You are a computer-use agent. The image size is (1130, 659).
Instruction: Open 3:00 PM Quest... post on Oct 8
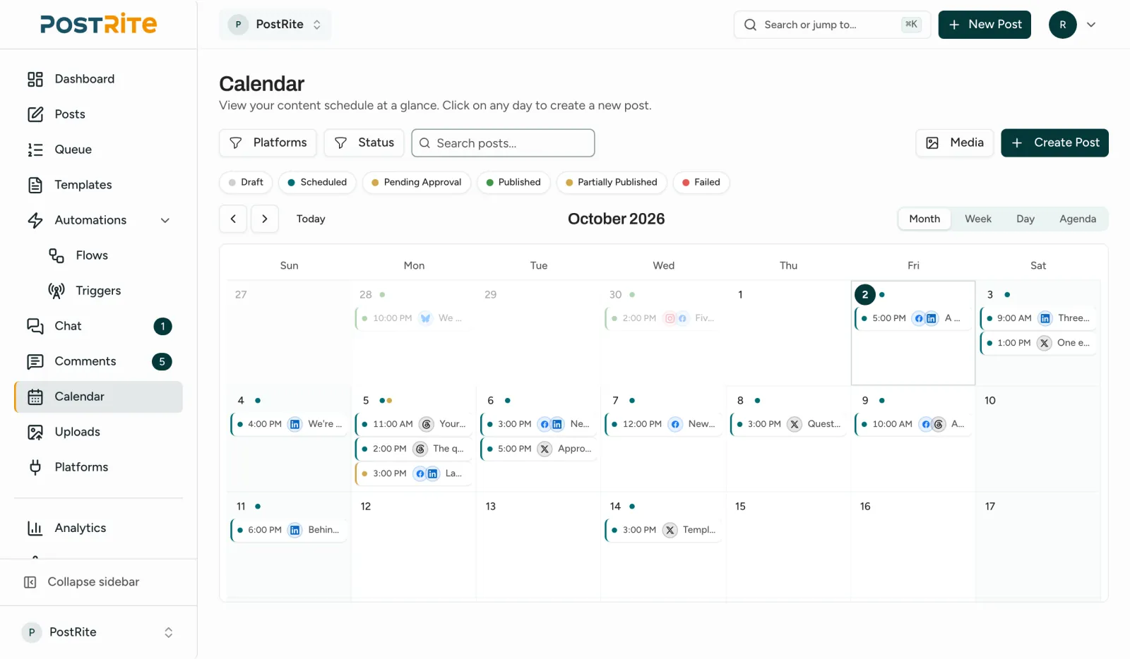click(789, 424)
